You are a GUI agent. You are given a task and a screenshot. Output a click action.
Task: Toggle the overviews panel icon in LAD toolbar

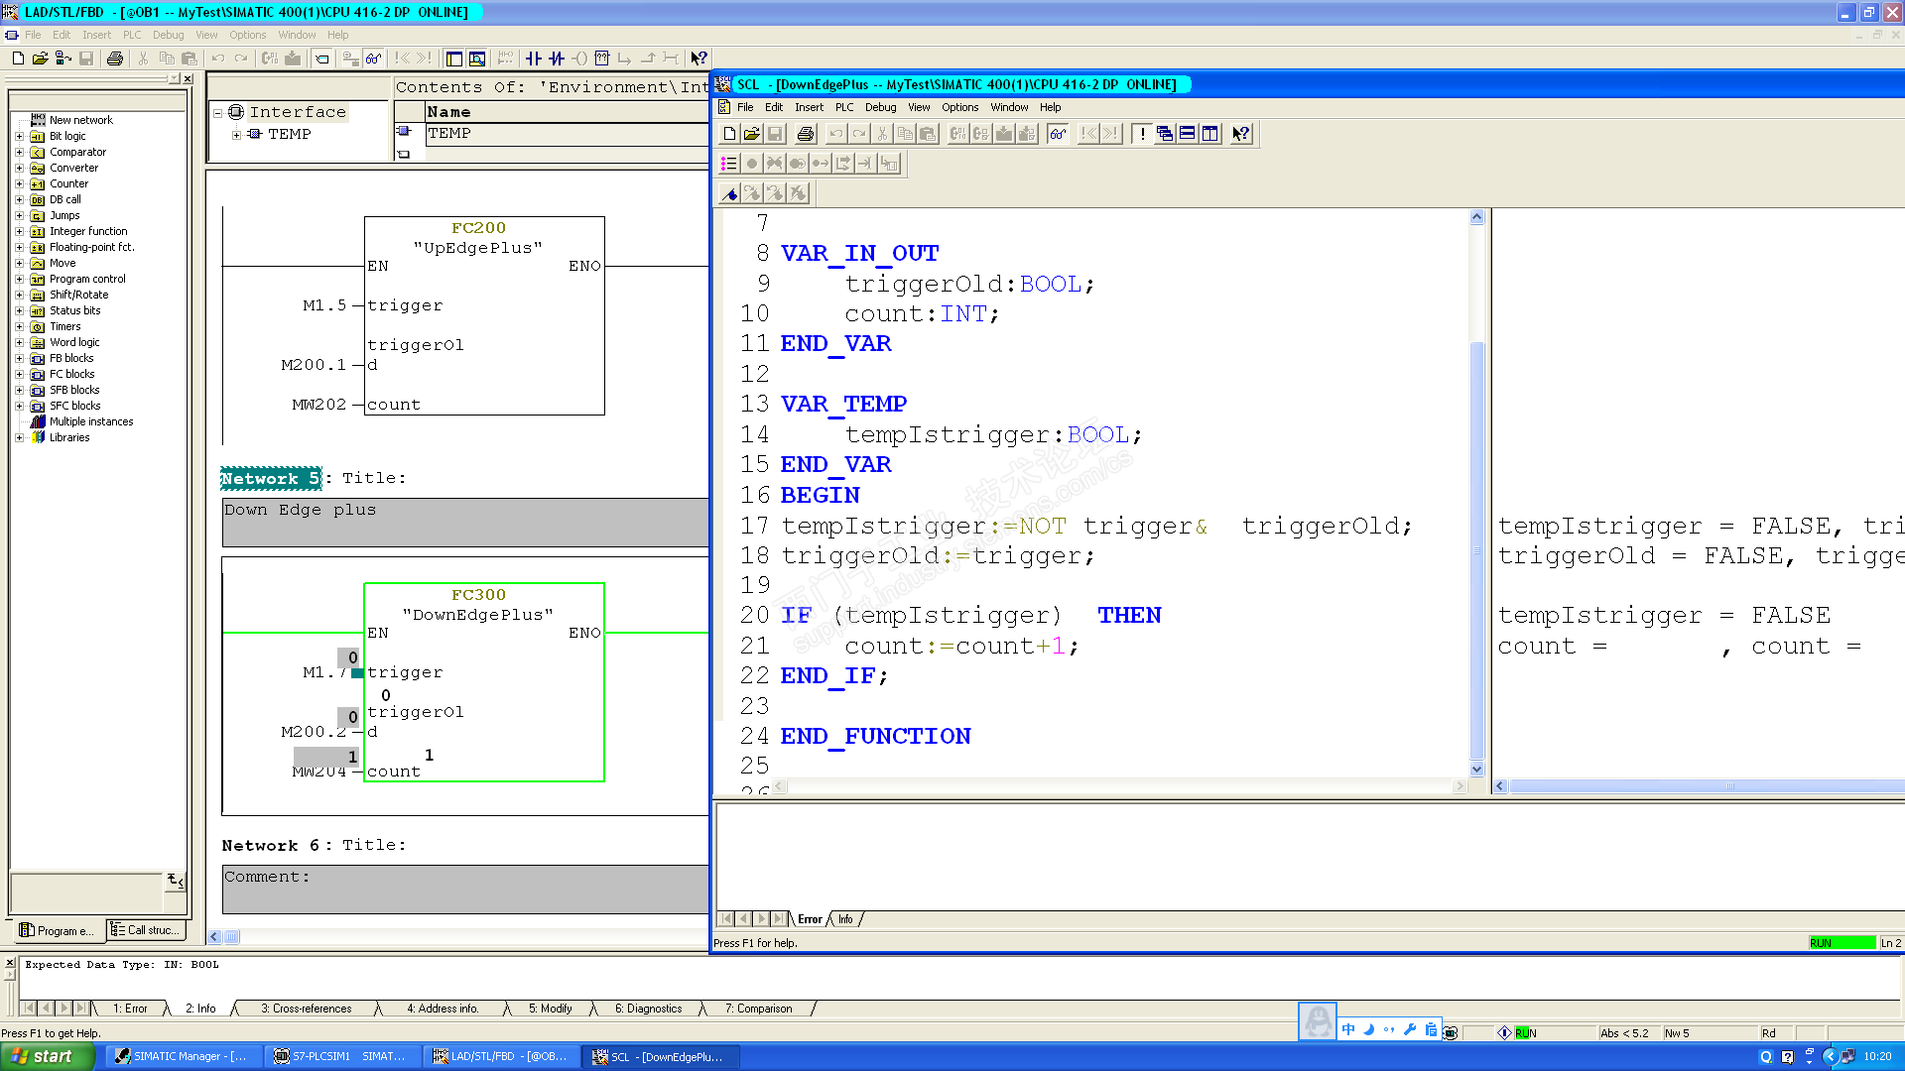pos(454,59)
